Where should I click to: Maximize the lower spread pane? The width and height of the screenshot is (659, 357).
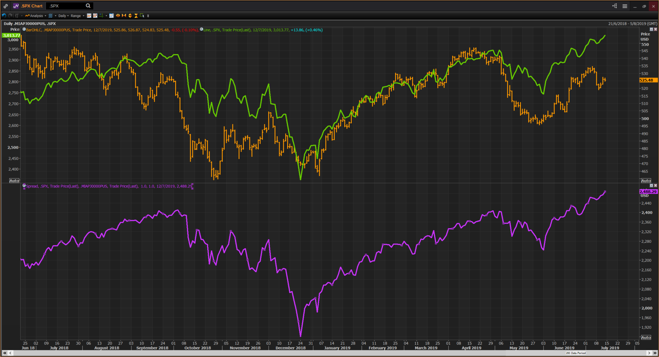[651, 185]
